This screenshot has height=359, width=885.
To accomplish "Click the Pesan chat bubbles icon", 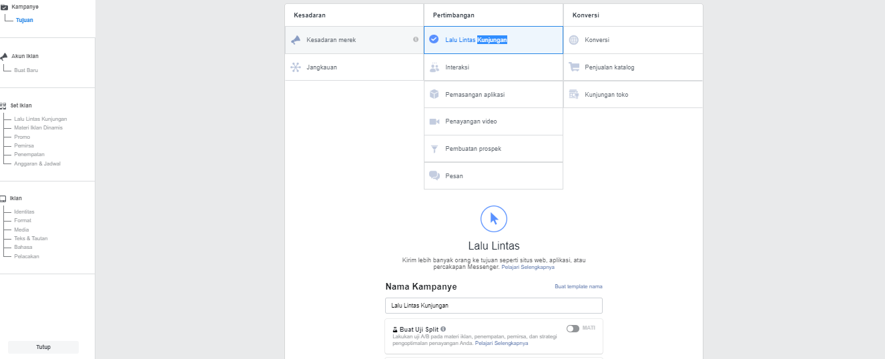I will coord(434,176).
